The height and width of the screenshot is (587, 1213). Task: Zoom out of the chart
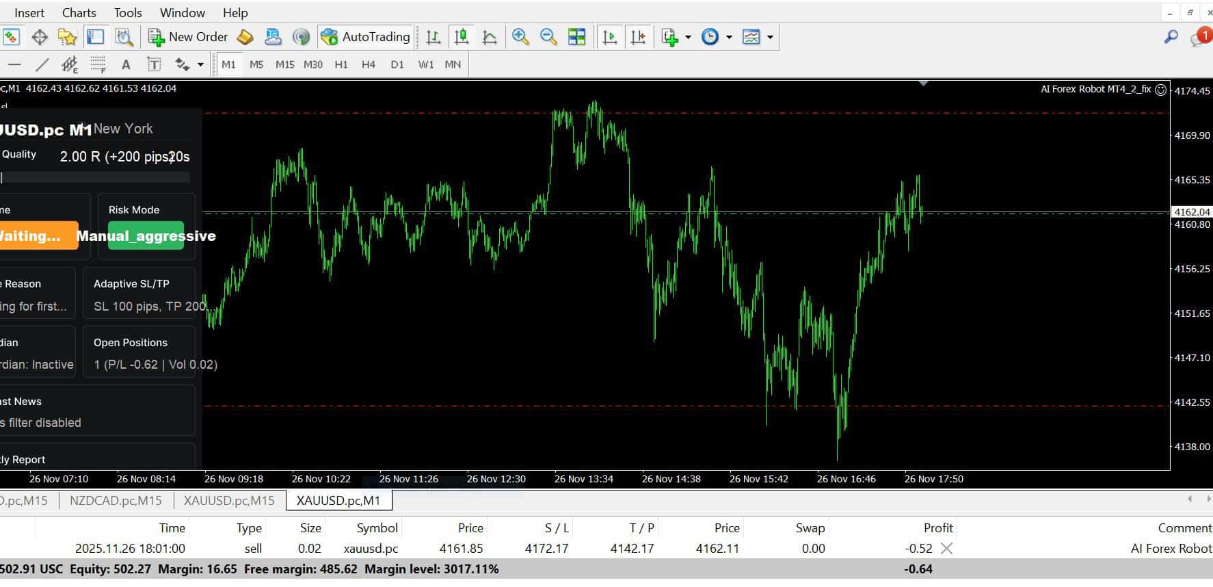click(x=548, y=37)
